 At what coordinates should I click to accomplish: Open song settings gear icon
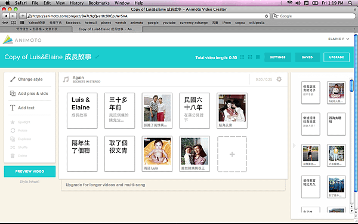[x=279, y=79]
